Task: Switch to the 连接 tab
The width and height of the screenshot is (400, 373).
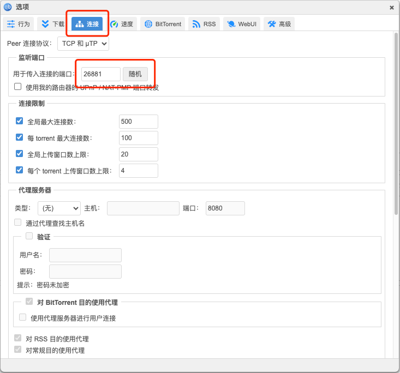Action: [87, 24]
